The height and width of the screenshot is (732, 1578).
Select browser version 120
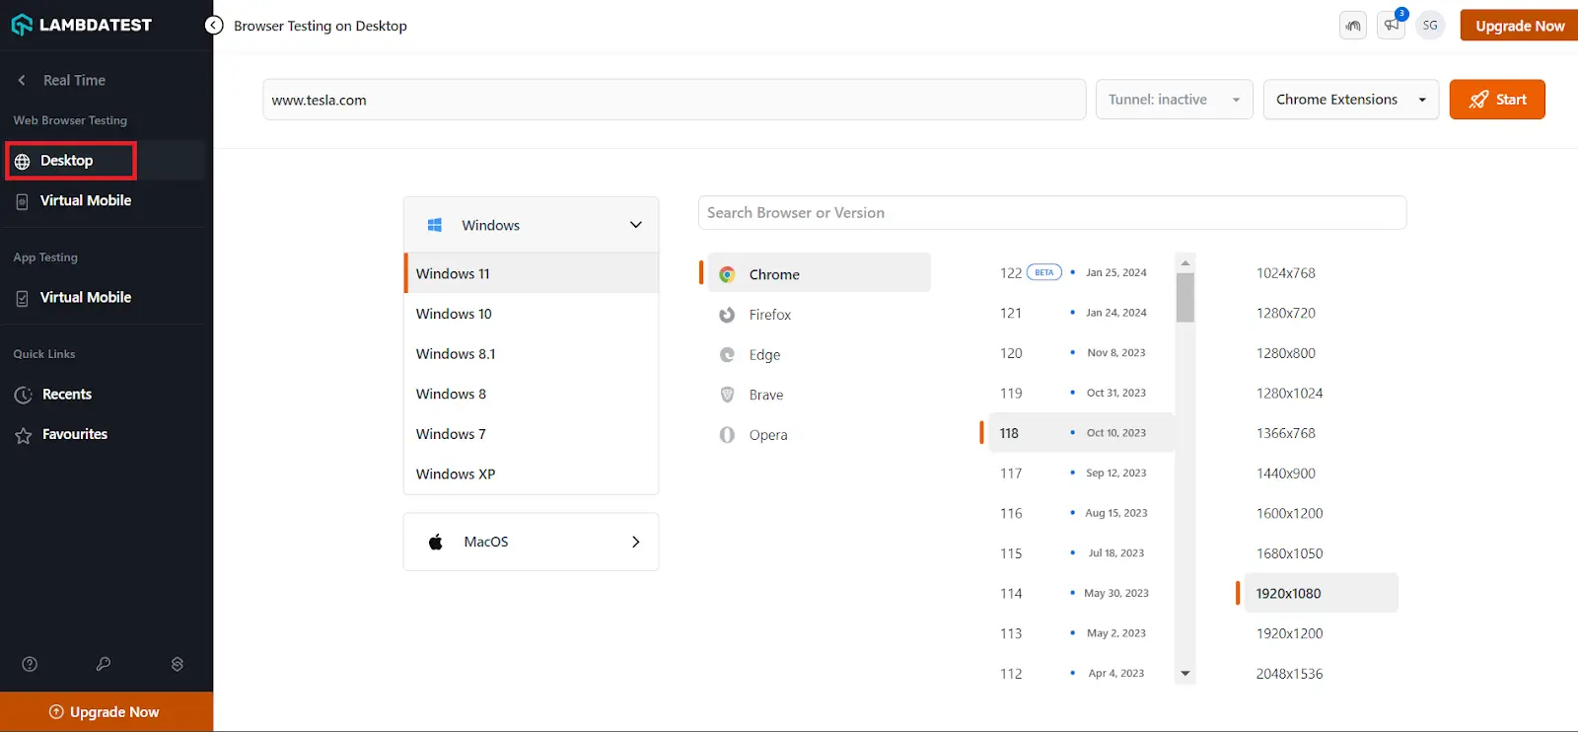pyautogui.click(x=1081, y=353)
